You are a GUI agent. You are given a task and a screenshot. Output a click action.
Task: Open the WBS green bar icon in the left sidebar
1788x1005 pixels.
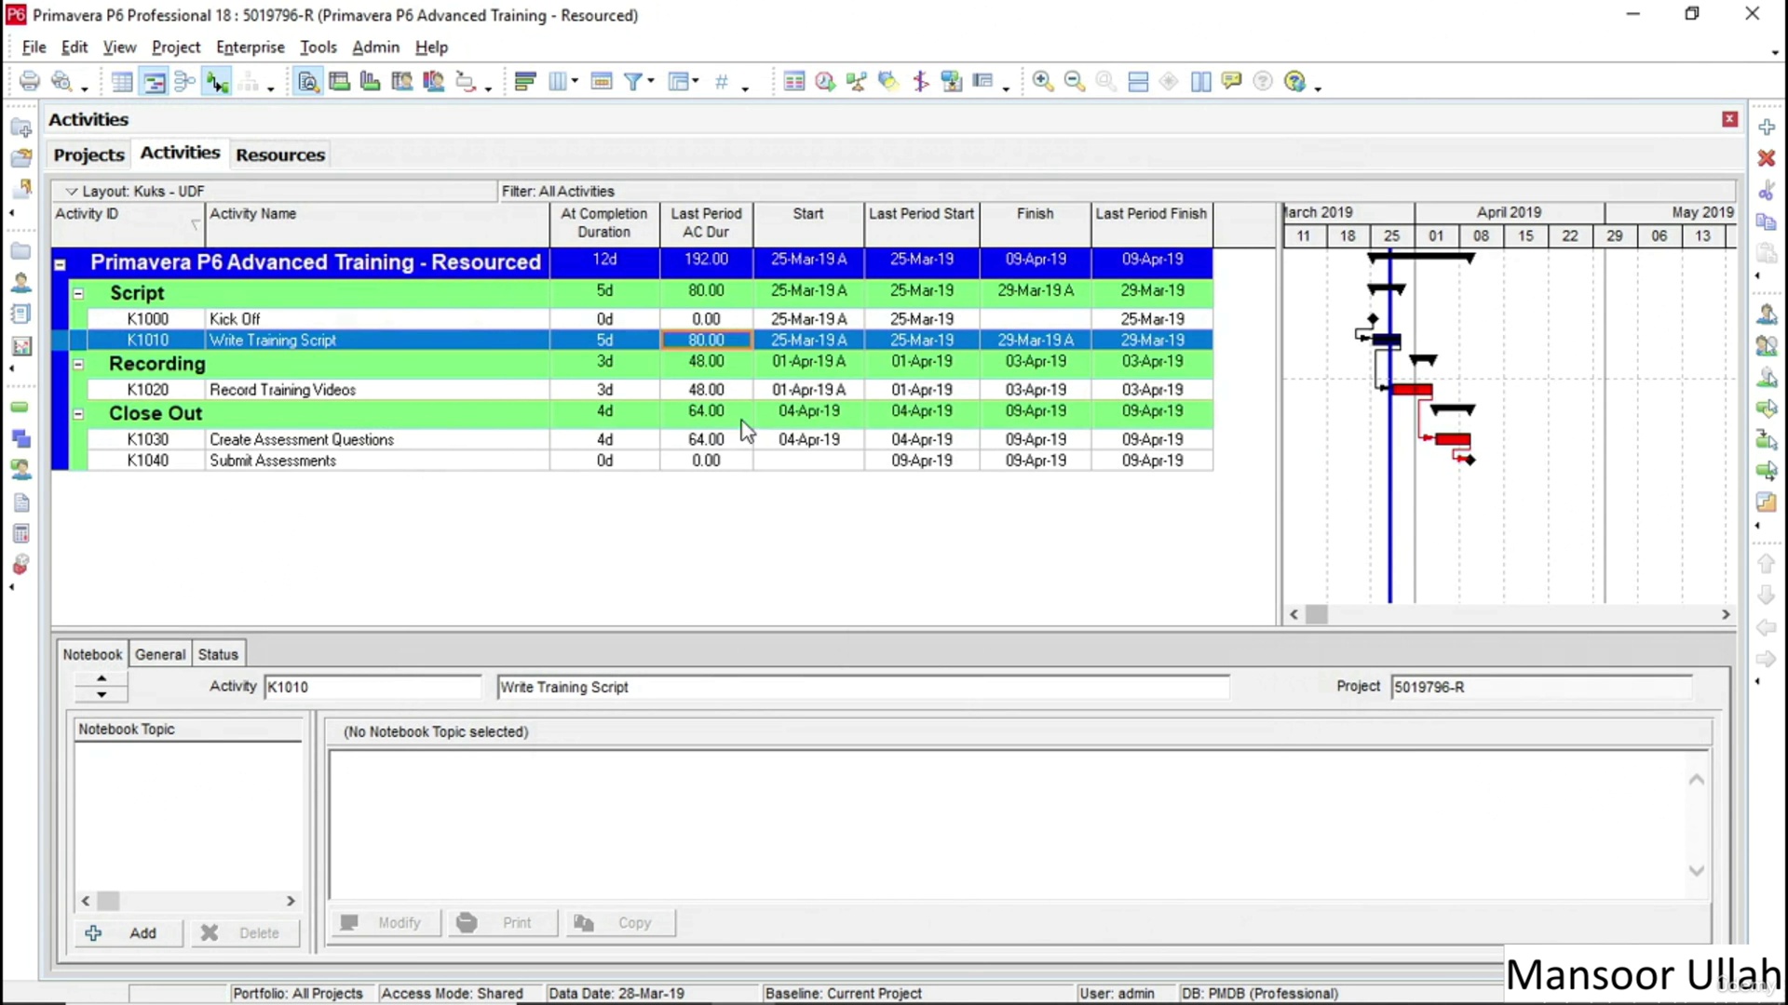point(20,408)
